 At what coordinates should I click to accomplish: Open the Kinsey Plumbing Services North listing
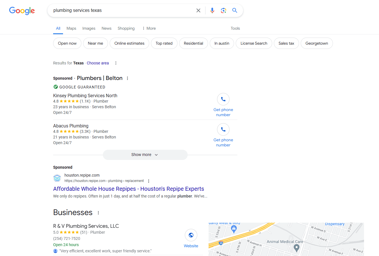pos(85,96)
